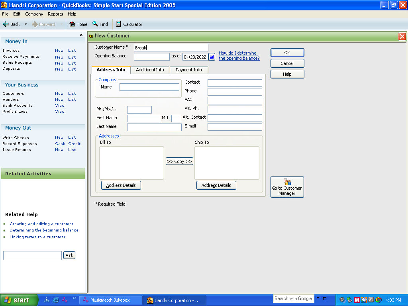
Task: Expand the Back button history dropdown arrow
Action: pos(25,24)
